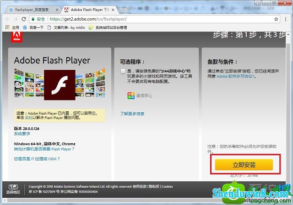Click the 版本 28.0.0.126 version text

tap(27, 129)
